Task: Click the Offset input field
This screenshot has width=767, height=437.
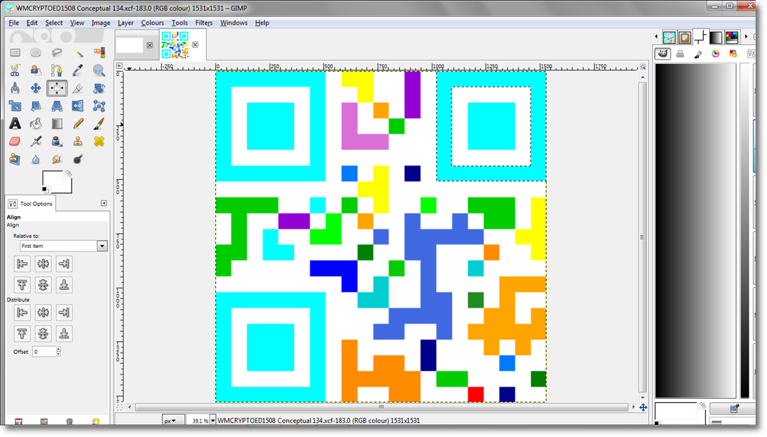Action: click(x=44, y=351)
